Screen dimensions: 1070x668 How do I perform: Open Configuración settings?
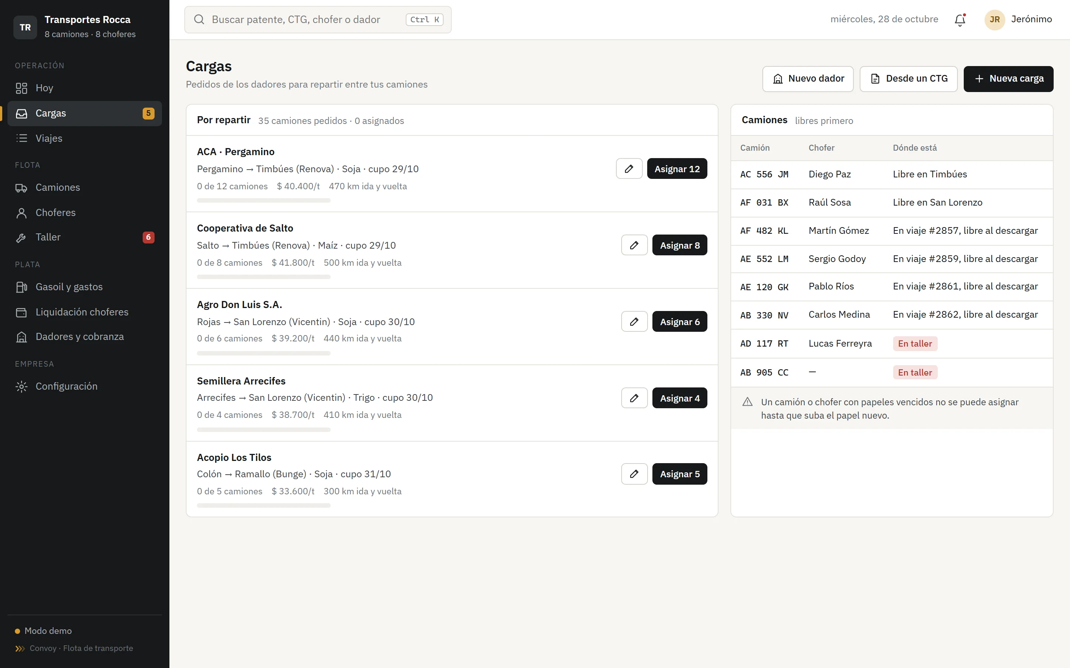(x=84, y=386)
